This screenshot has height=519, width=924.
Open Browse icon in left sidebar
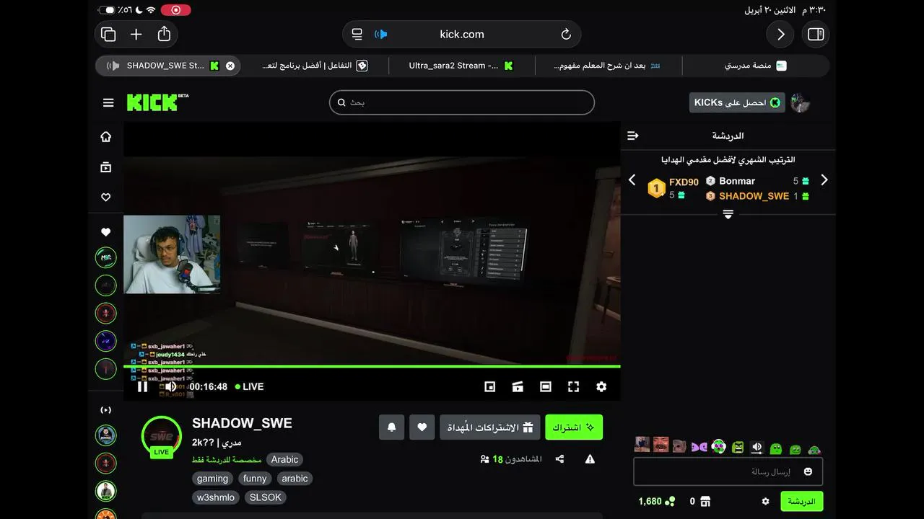pyautogui.click(x=105, y=167)
